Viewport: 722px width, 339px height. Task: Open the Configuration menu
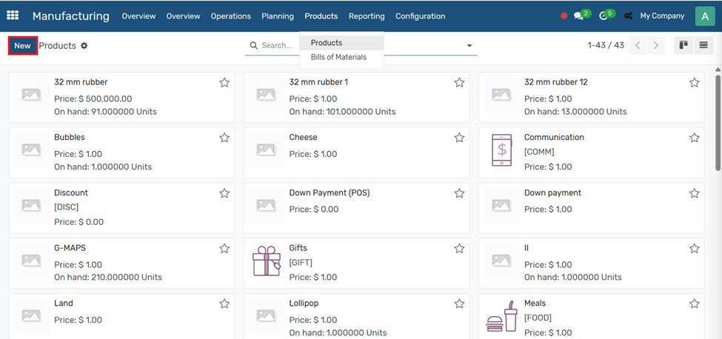420,16
